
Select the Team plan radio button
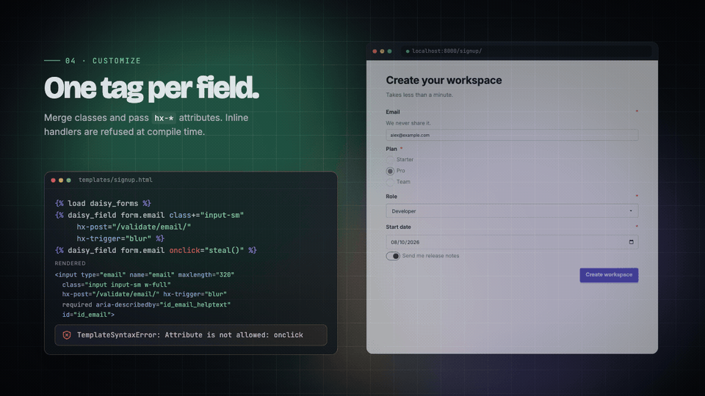390,183
